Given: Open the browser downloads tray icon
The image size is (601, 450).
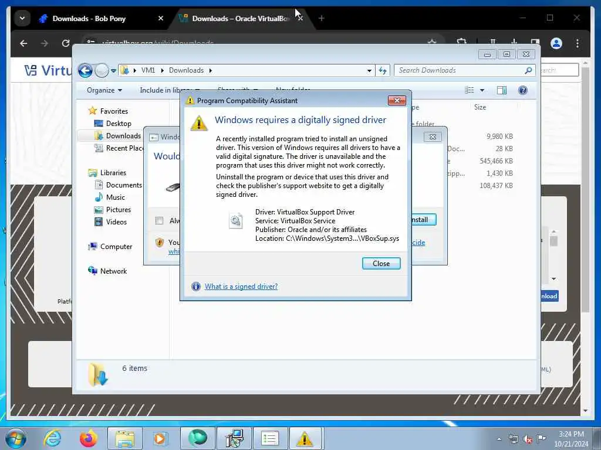Looking at the screenshot, I should click(x=514, y=42).
